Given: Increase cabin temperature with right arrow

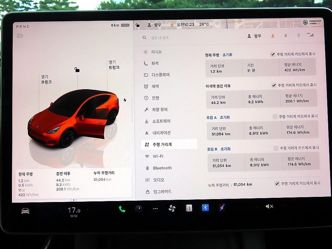Looking at the screenshot, I should coord(87,210).
